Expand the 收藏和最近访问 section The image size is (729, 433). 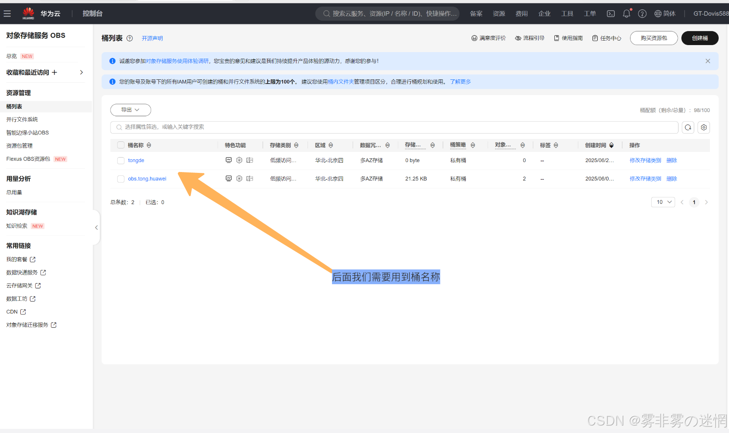click(82, 72)
